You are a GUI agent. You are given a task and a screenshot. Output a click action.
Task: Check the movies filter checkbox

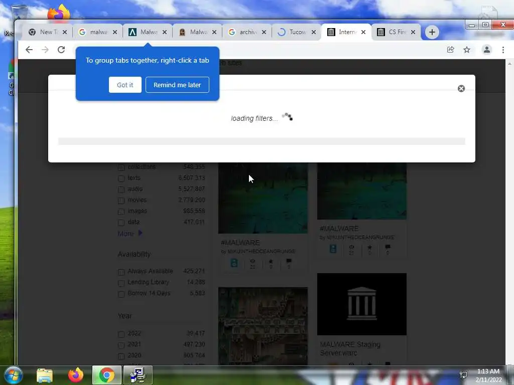(x=121, y=201)
